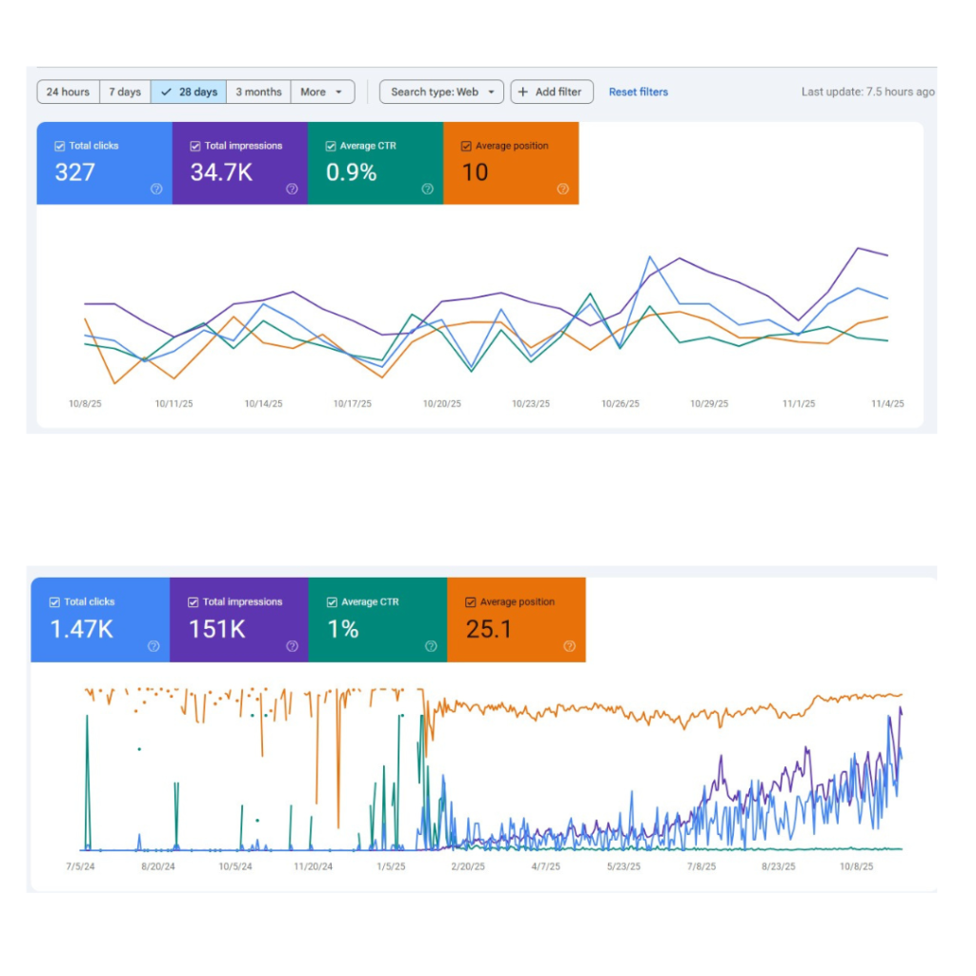The image size is (976, 976).
Task: Toggle Average position checkbox on the 25.1 card
Action: [x=471, y=602]
